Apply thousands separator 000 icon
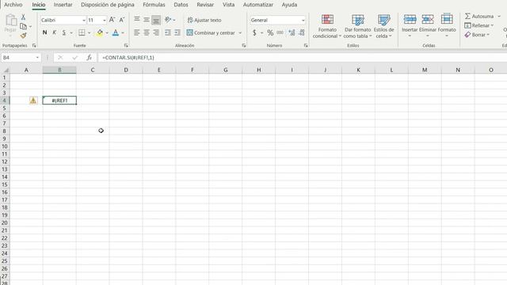The height and width of the screenshot is (285, 507). coord(280,32)
